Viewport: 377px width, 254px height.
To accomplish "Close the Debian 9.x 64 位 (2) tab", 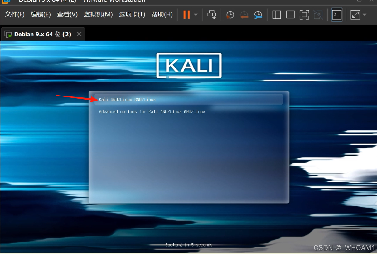I will [79, 34].
